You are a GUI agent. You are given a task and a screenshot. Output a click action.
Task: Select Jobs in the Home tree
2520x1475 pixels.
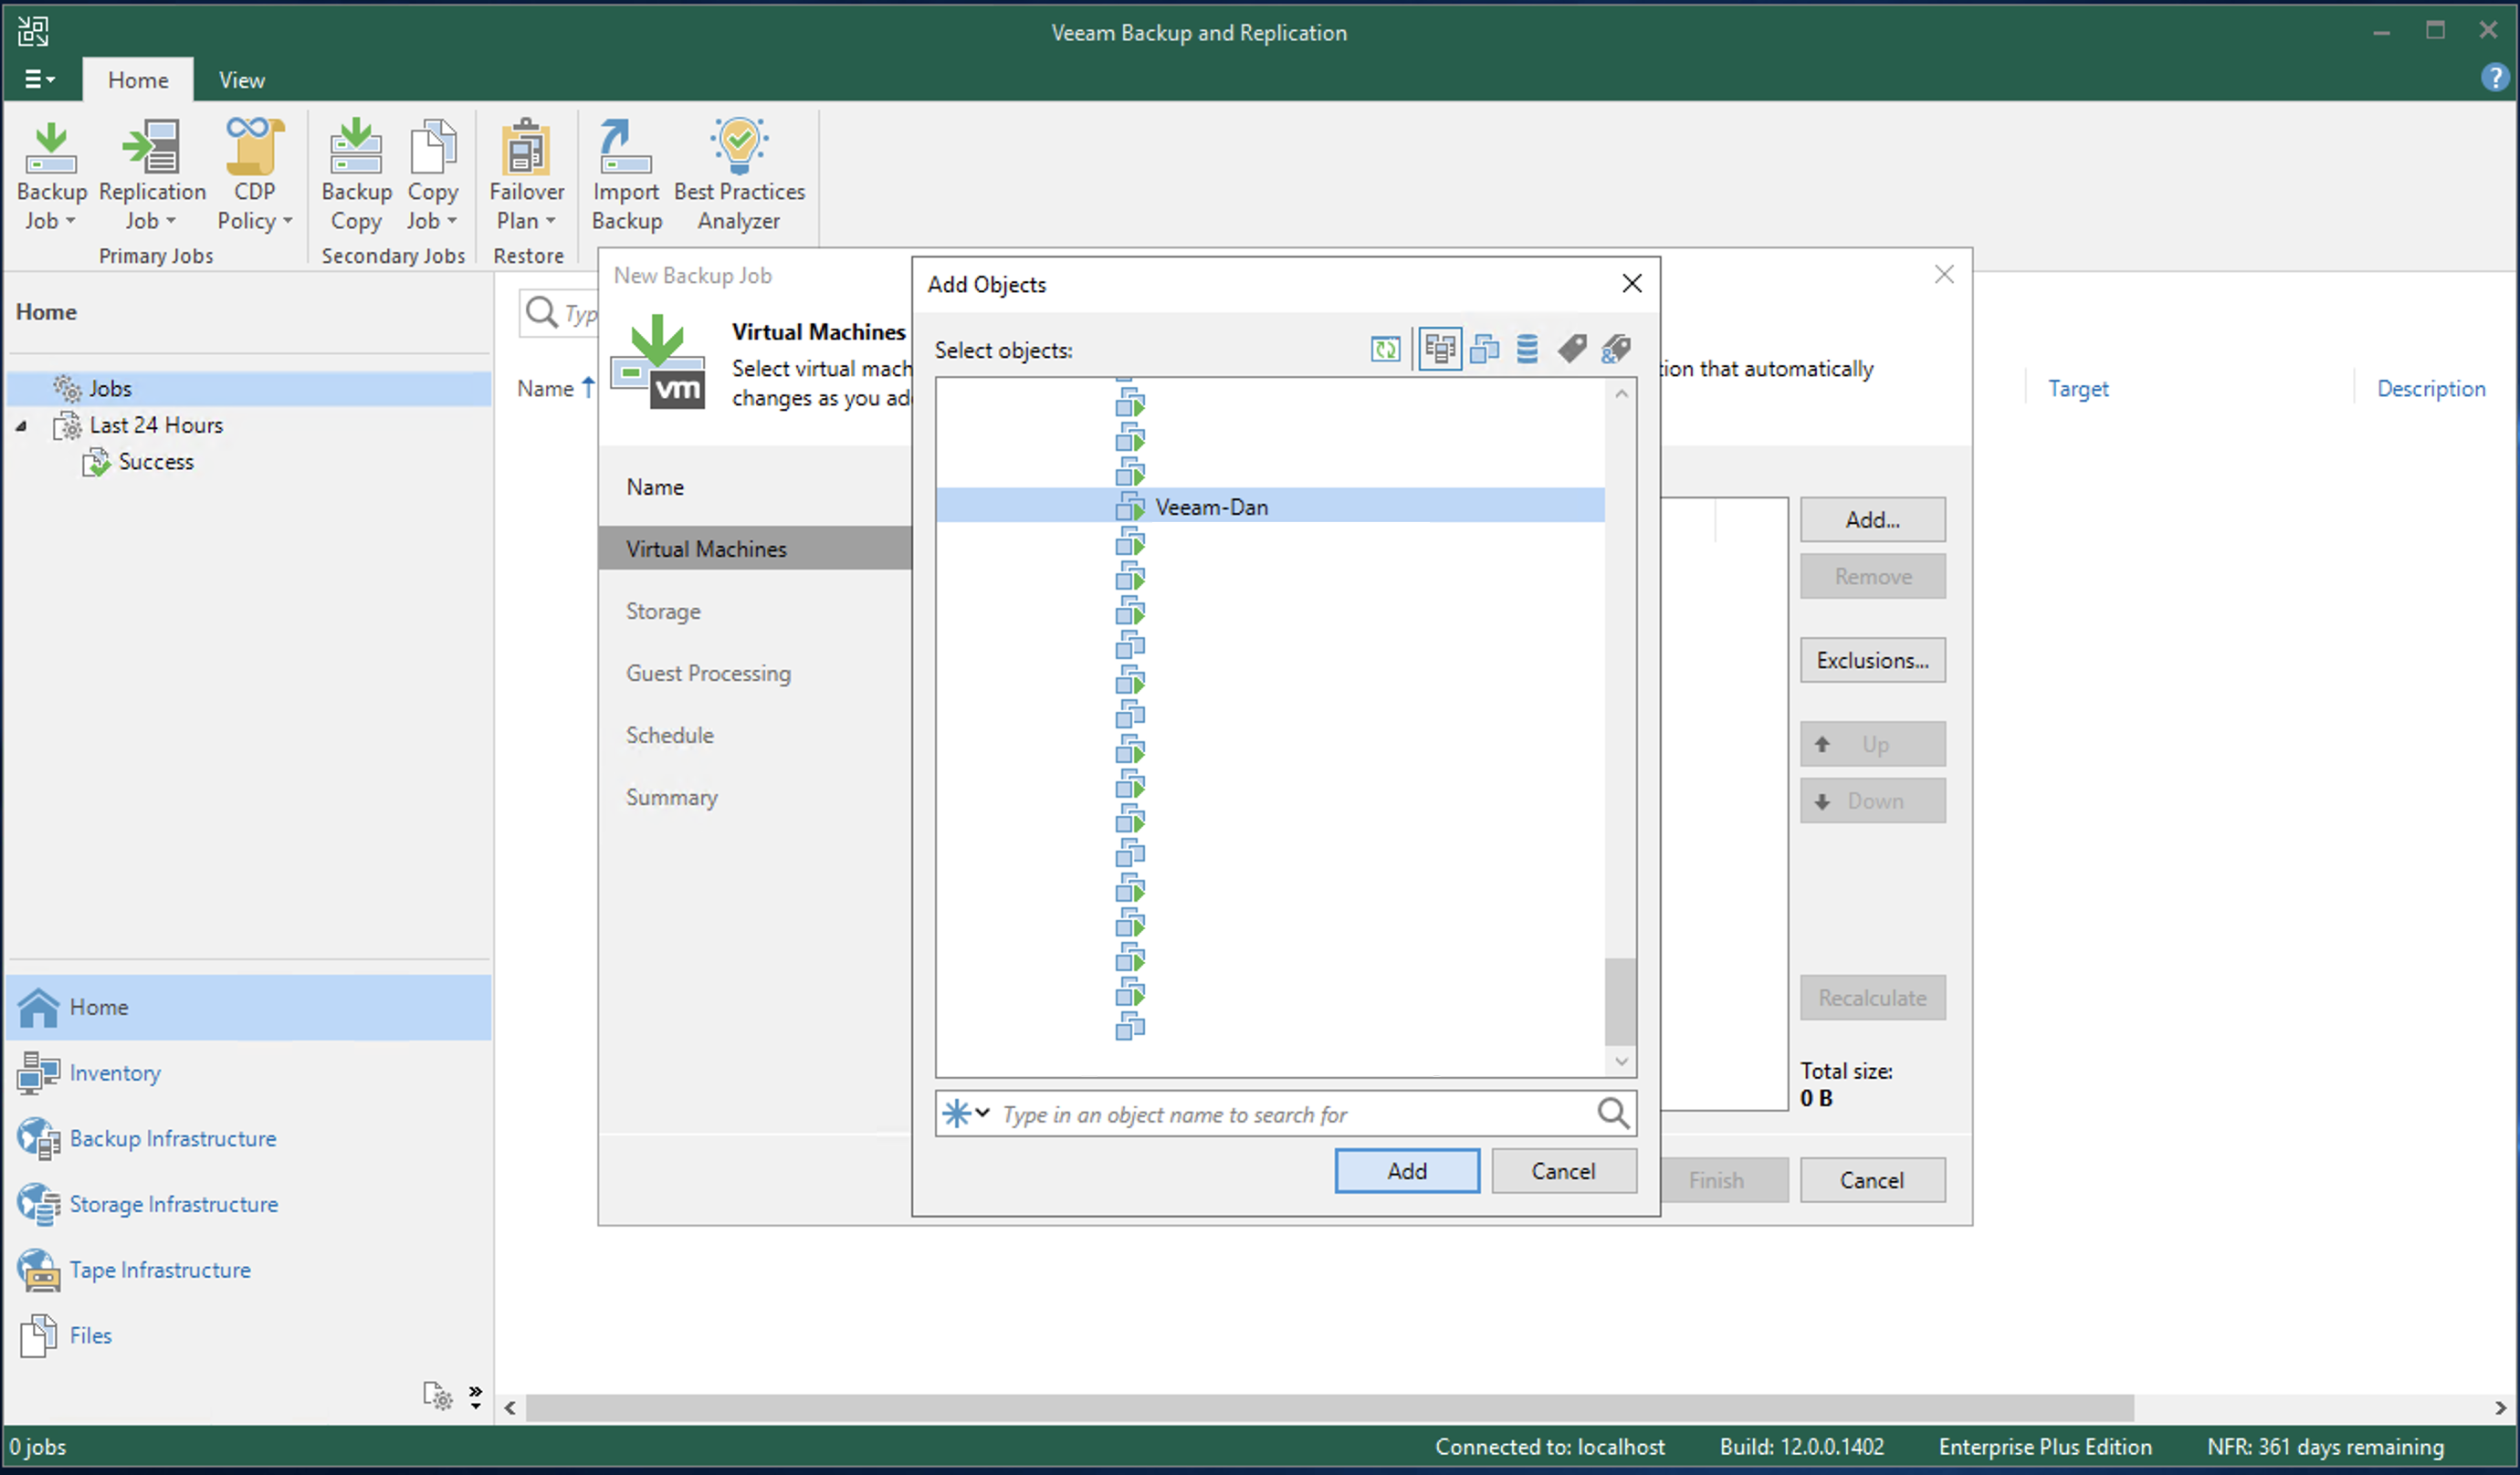click(250, 389)
